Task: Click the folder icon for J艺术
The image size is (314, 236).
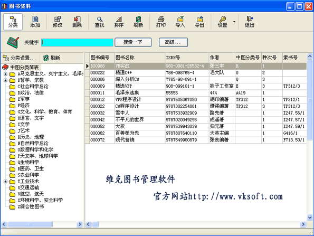Action: pyautogui.click(x=12, y=131)
